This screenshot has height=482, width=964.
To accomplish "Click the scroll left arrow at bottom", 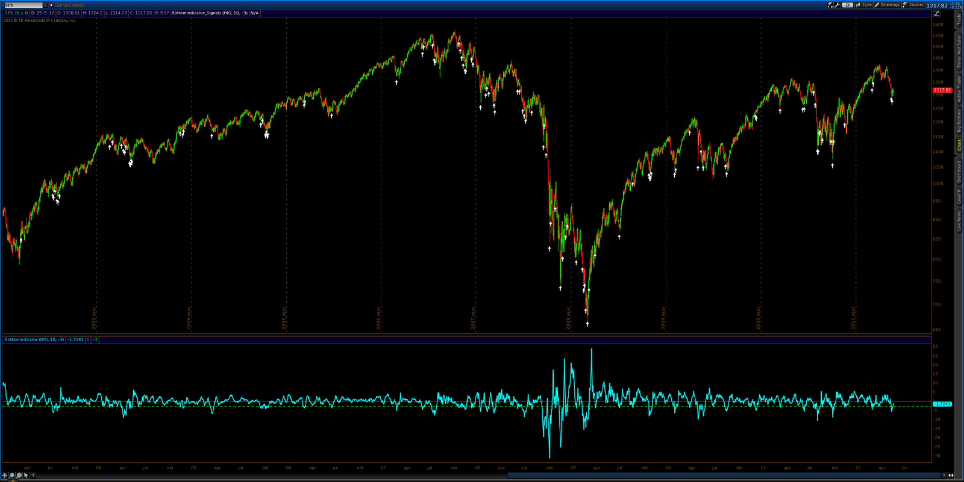I will [33, 475].
